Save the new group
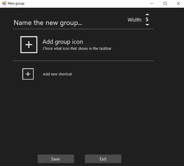Screen dimensions: 184x166 (x=56, y=159)
